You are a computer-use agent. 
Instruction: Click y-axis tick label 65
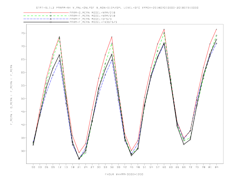(22, 59)
